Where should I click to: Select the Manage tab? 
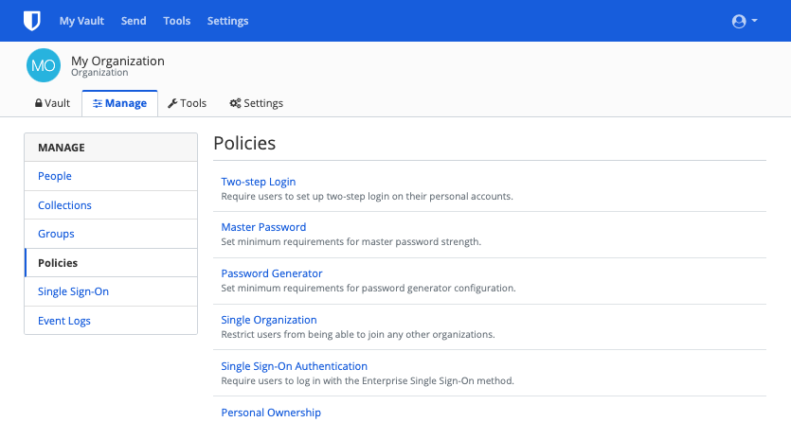[120, 103]
